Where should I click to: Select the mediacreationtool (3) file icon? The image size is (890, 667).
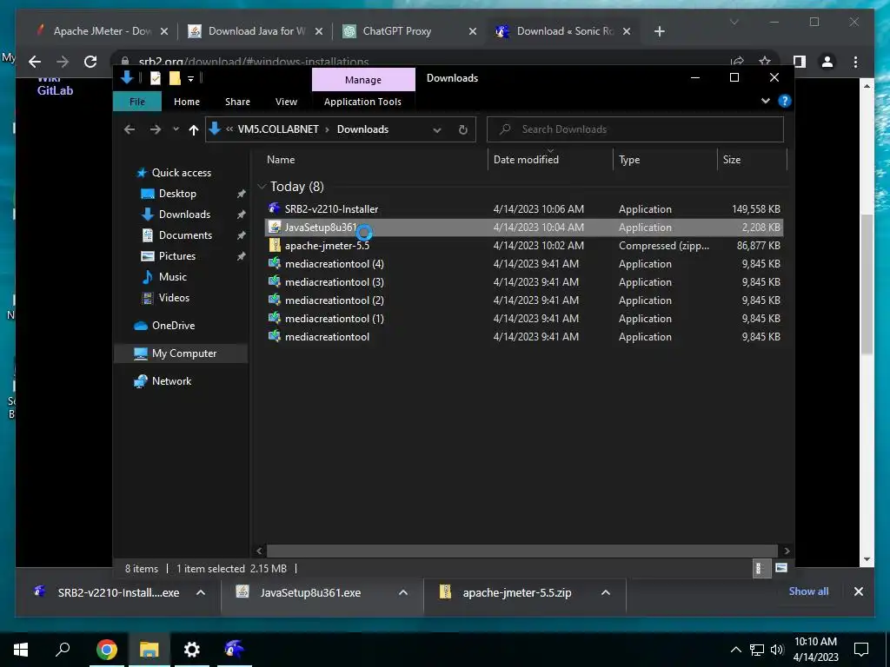coord(275,281)
